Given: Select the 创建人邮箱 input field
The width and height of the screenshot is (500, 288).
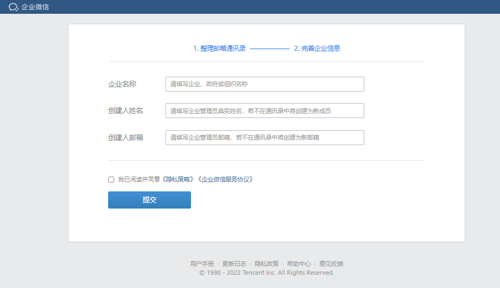Looking at the screenshot, I should tap(264, 137).
